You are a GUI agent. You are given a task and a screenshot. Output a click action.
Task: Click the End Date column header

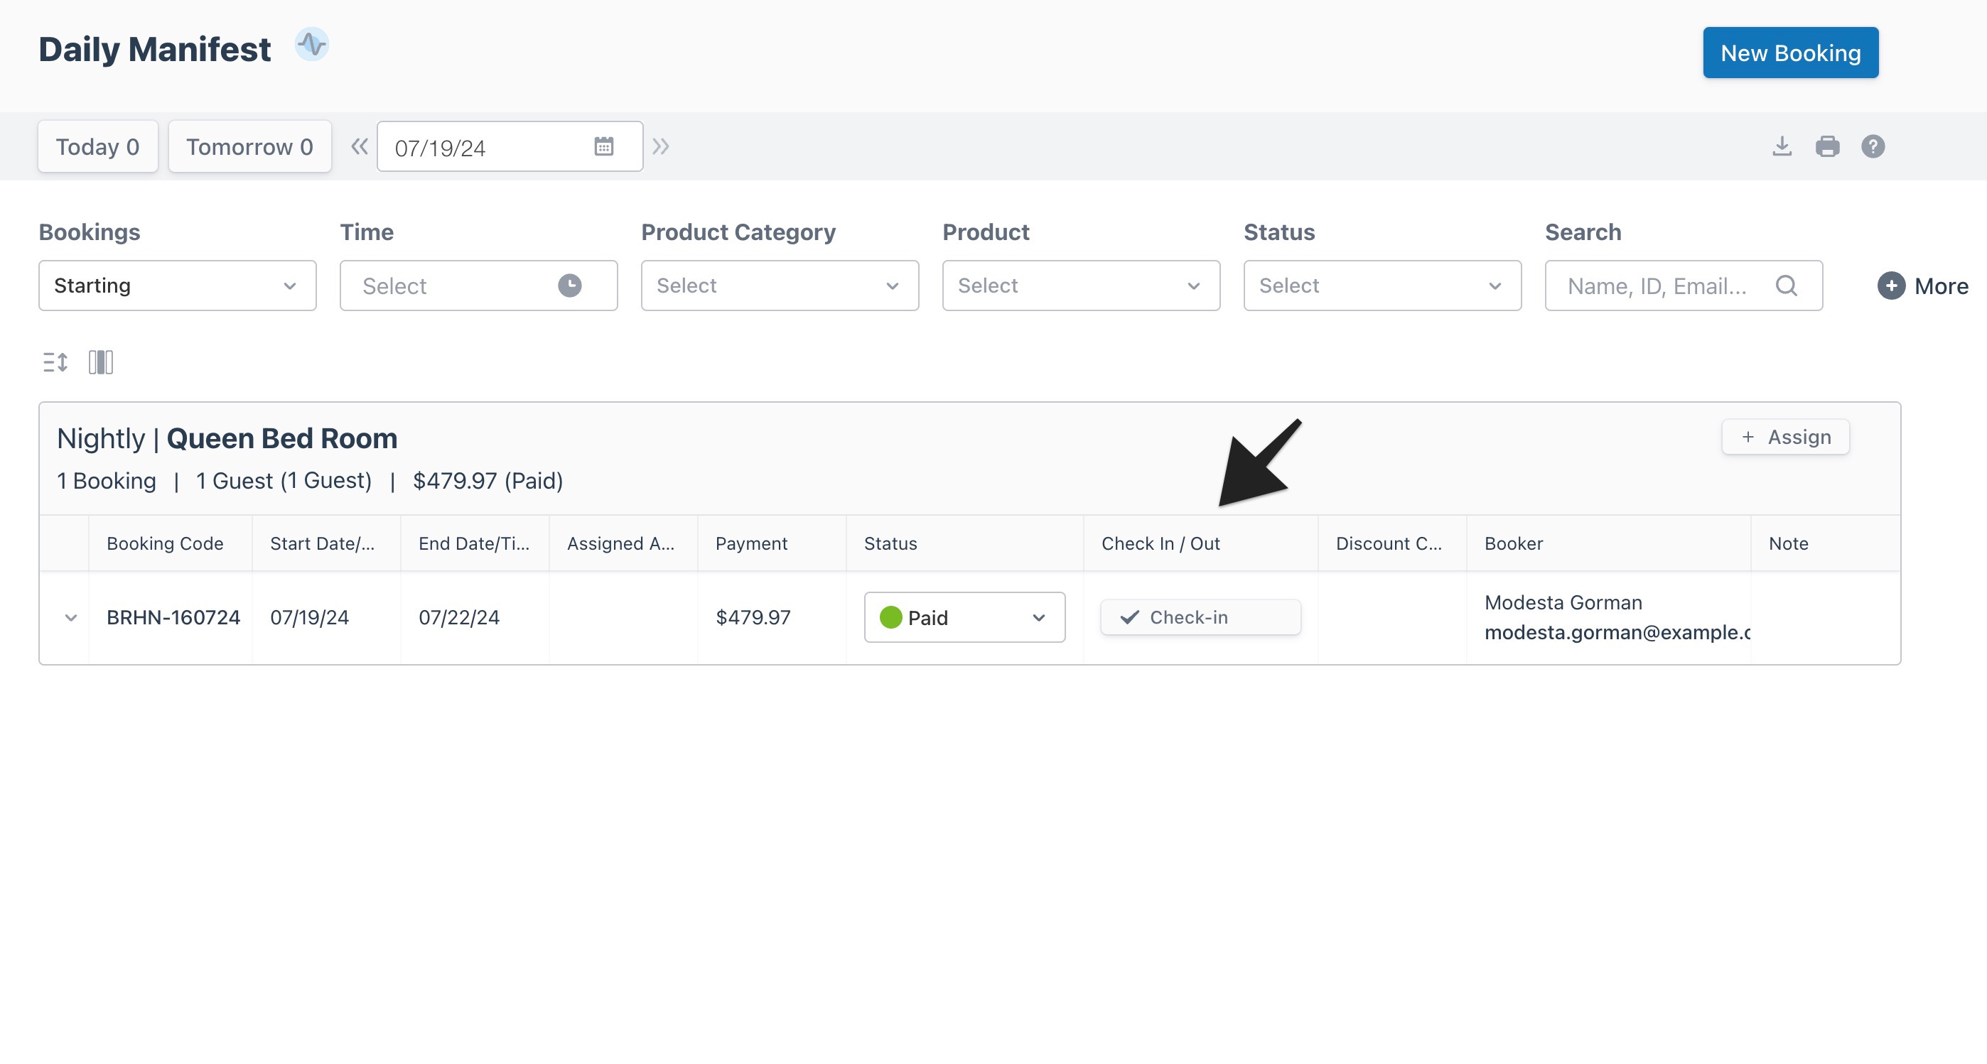coord(475,543)
